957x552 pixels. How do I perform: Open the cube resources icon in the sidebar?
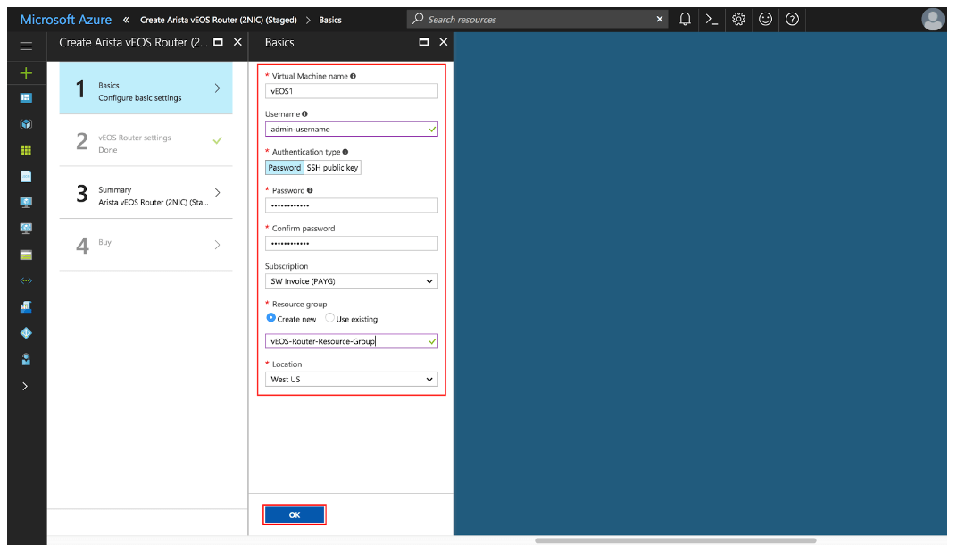tap(26, 124)
